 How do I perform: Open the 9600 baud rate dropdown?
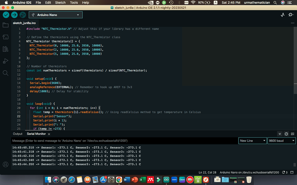pos(281,140)
